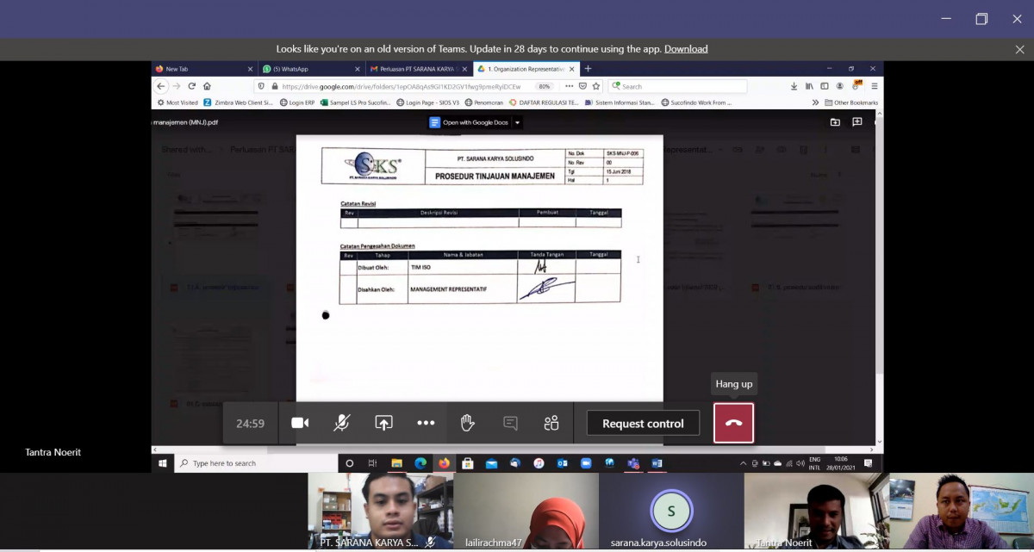Toggle the Firefox sidebar
This screenshot has width=1034, height=552.
pos(824,86)
